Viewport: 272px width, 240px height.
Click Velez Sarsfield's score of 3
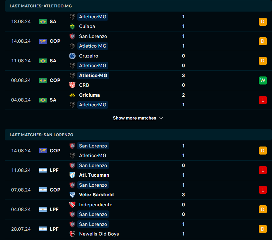(x=183, y=195)
